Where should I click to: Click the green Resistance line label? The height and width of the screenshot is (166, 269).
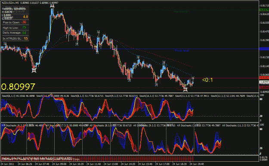181,12
